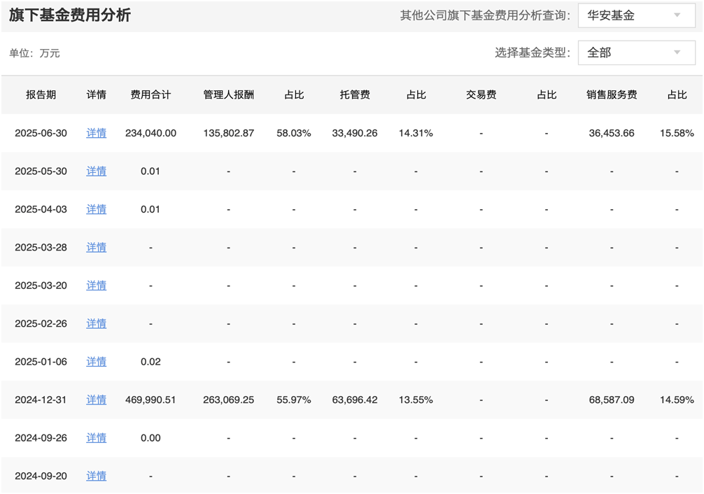Select the 托管费 column header
704x494 pixels.
[x=355, y=94]
